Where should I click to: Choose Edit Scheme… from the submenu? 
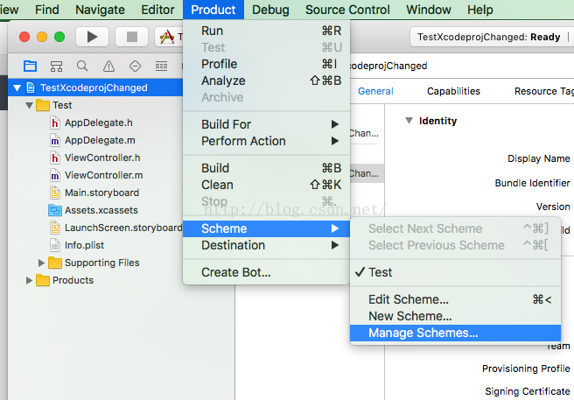455,299
